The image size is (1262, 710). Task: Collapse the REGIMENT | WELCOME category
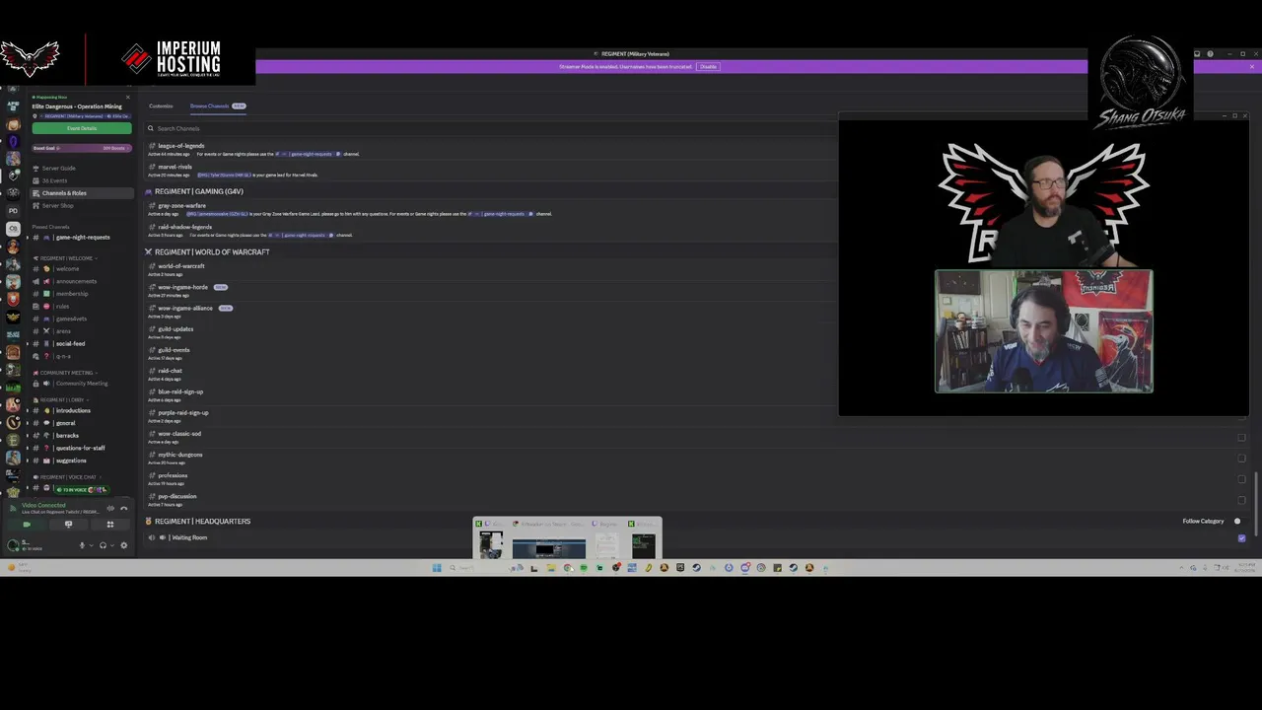tap(66, 258)
